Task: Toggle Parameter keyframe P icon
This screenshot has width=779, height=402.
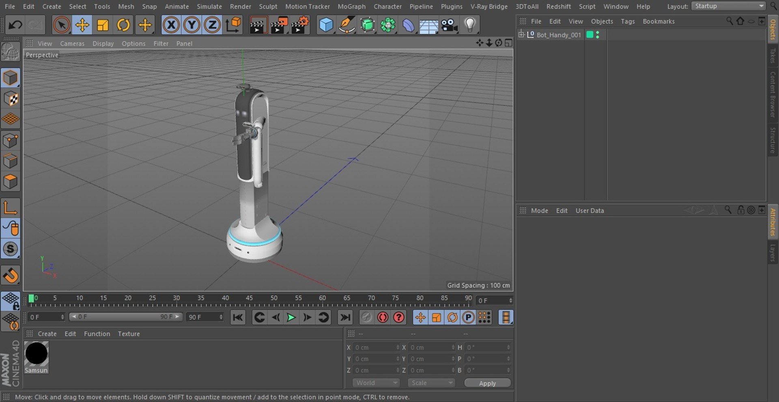Action: pos(468,318)
